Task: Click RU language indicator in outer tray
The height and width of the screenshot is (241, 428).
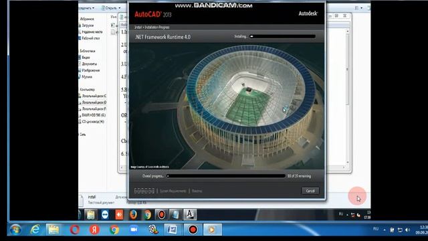Action: point(376,229)
